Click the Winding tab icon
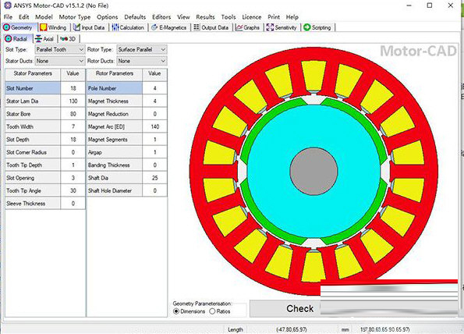This screenshot has height=334, width=464. 44,27
